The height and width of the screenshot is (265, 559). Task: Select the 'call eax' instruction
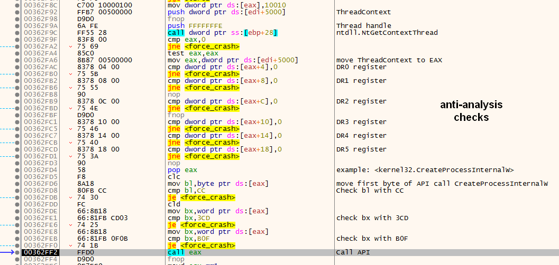tap(185, 252)
